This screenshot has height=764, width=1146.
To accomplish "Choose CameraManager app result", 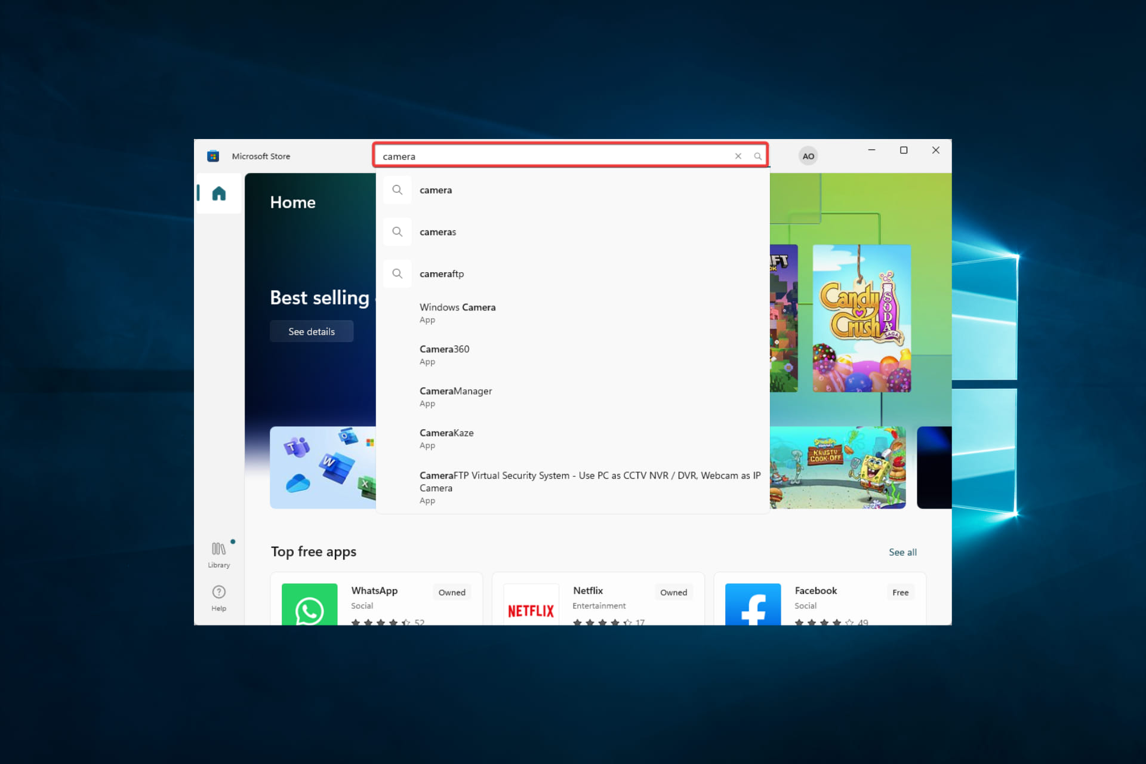I will click(x=573, y=397).
